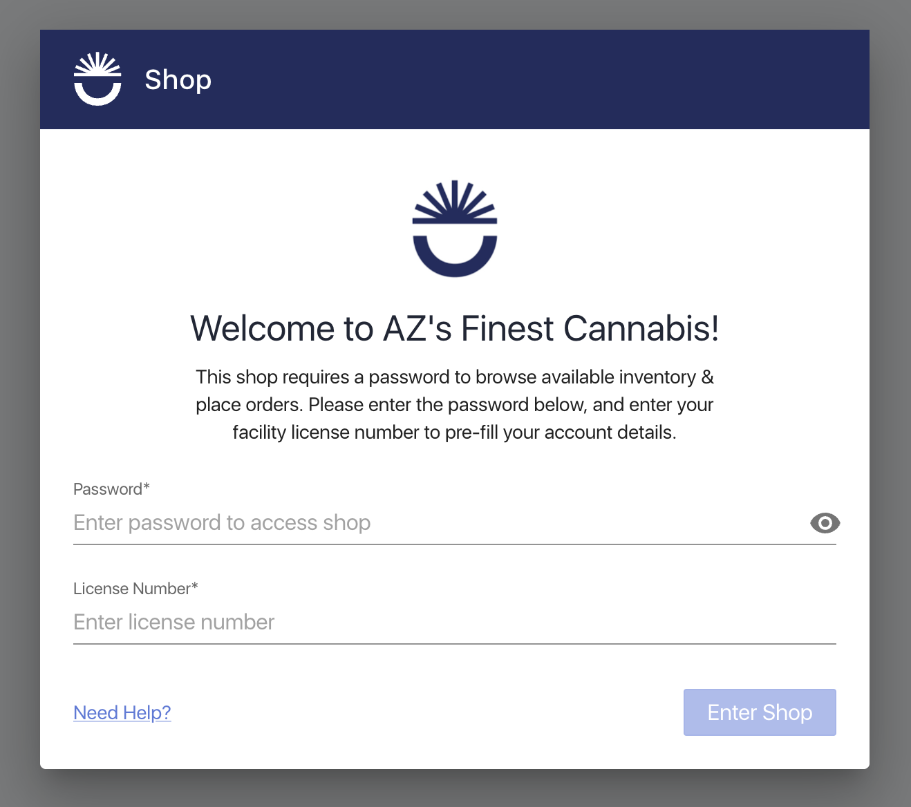The height and width of the screenshot is (807, 911).
Task: Click the sun rays atop the center logo
Action: [x=455, y=200]
